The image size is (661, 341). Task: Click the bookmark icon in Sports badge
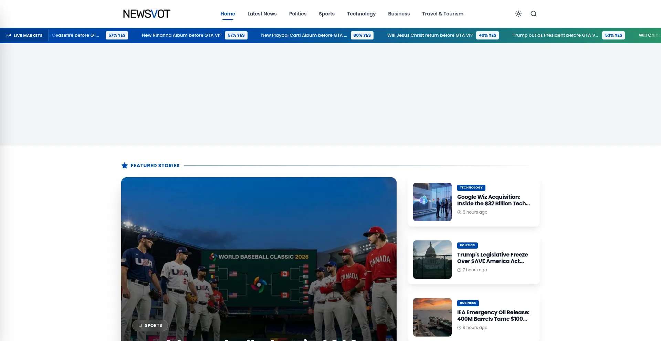(140, 326)
